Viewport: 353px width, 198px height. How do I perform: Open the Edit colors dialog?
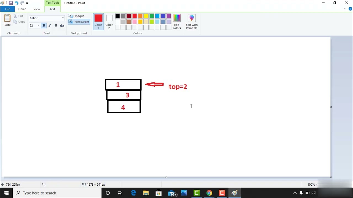pyautogui.click(x=177, y=21)
